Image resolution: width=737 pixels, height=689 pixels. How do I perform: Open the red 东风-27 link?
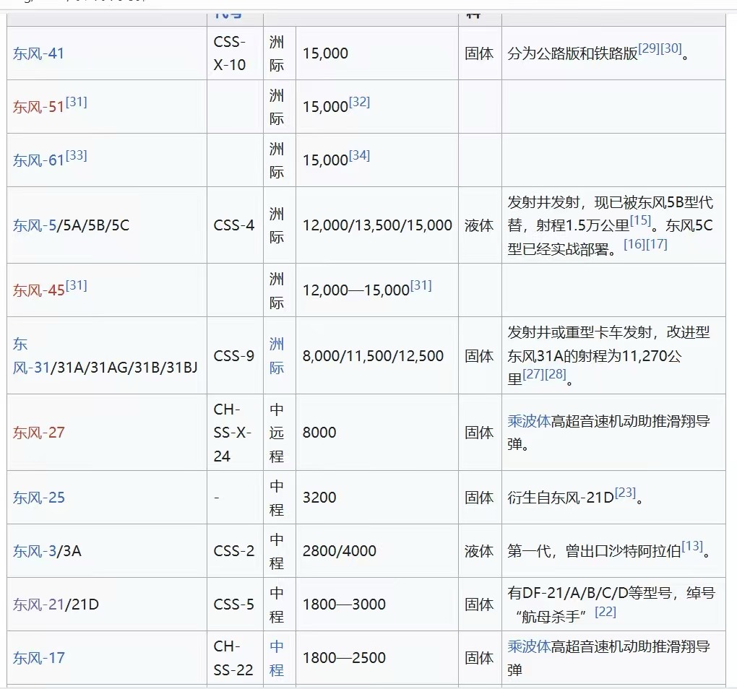(x=38, y=433)
